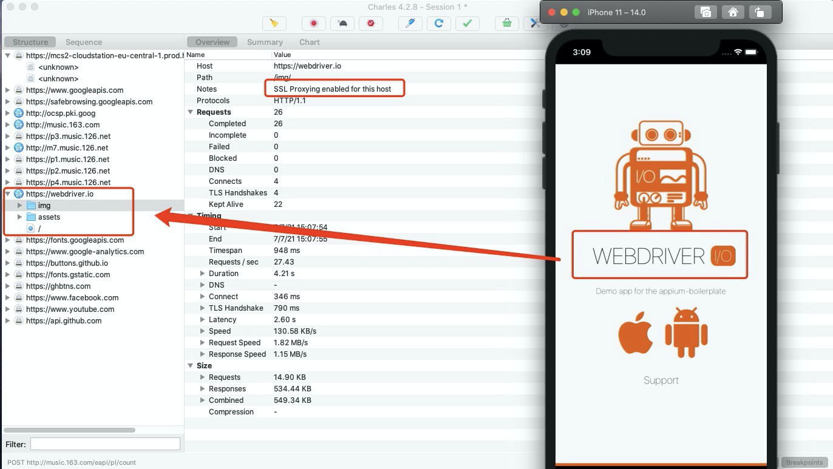Click the lock icon beside https://www.googleapis.com

point(18,90)
